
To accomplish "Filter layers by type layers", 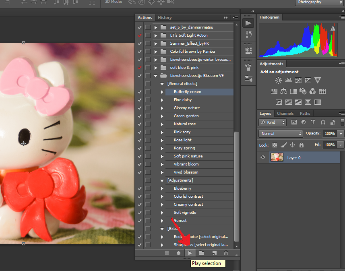I will pos(313,122).
